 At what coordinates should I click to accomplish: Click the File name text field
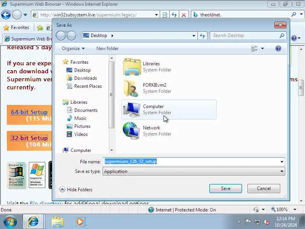tap(191, 161)
